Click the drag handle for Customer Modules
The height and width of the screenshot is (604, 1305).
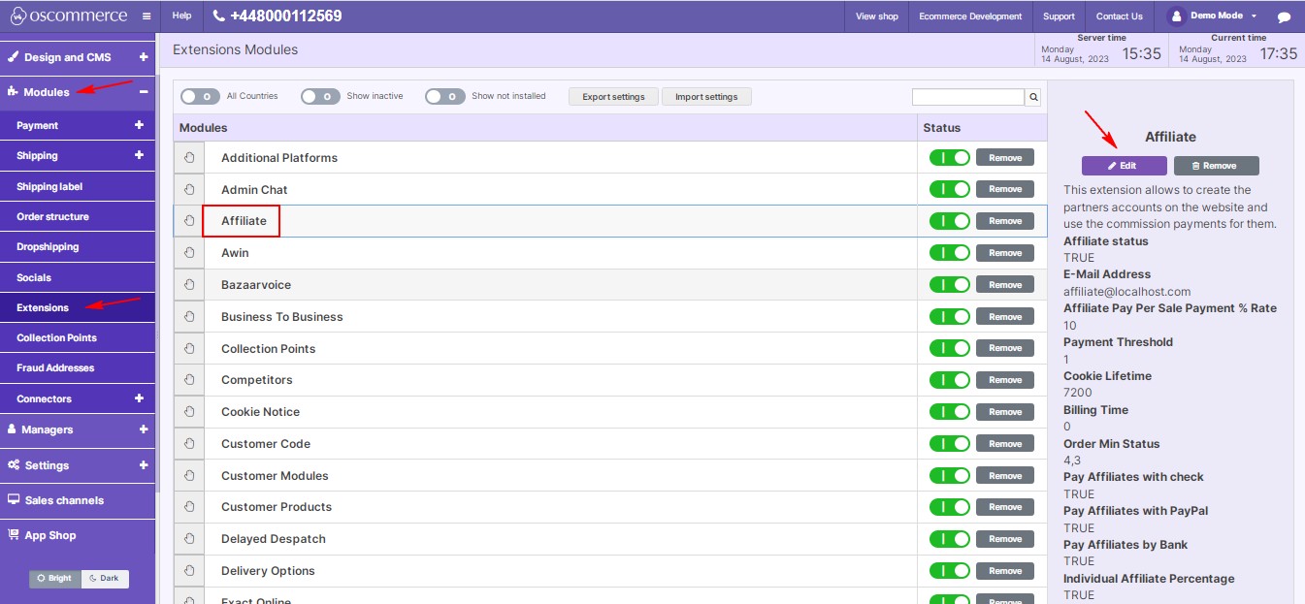[x=189, y=476]
